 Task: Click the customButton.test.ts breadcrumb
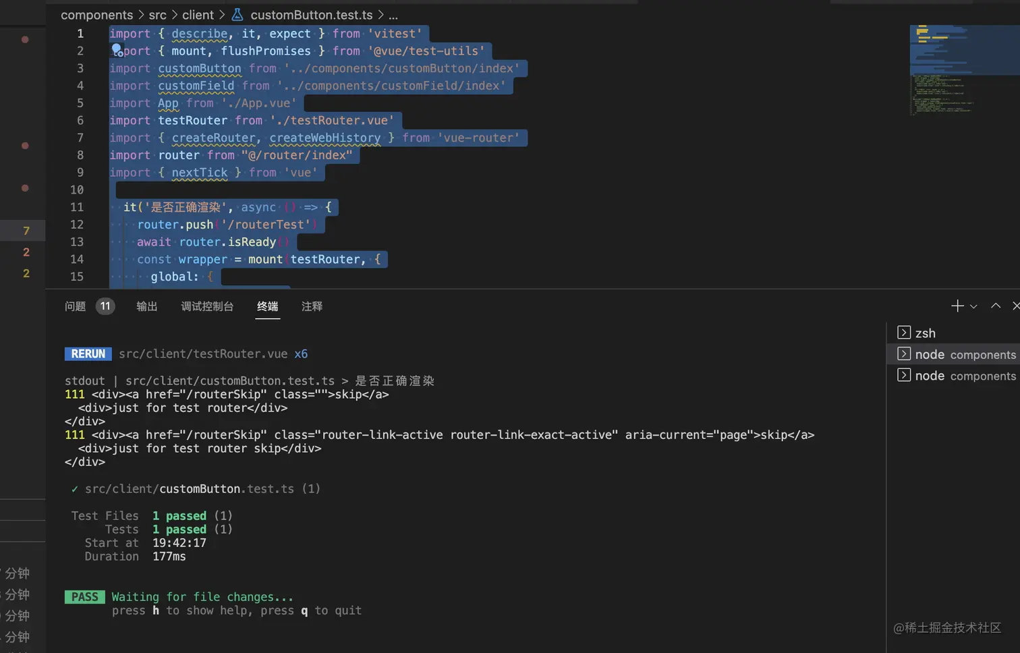coord(312,15)
